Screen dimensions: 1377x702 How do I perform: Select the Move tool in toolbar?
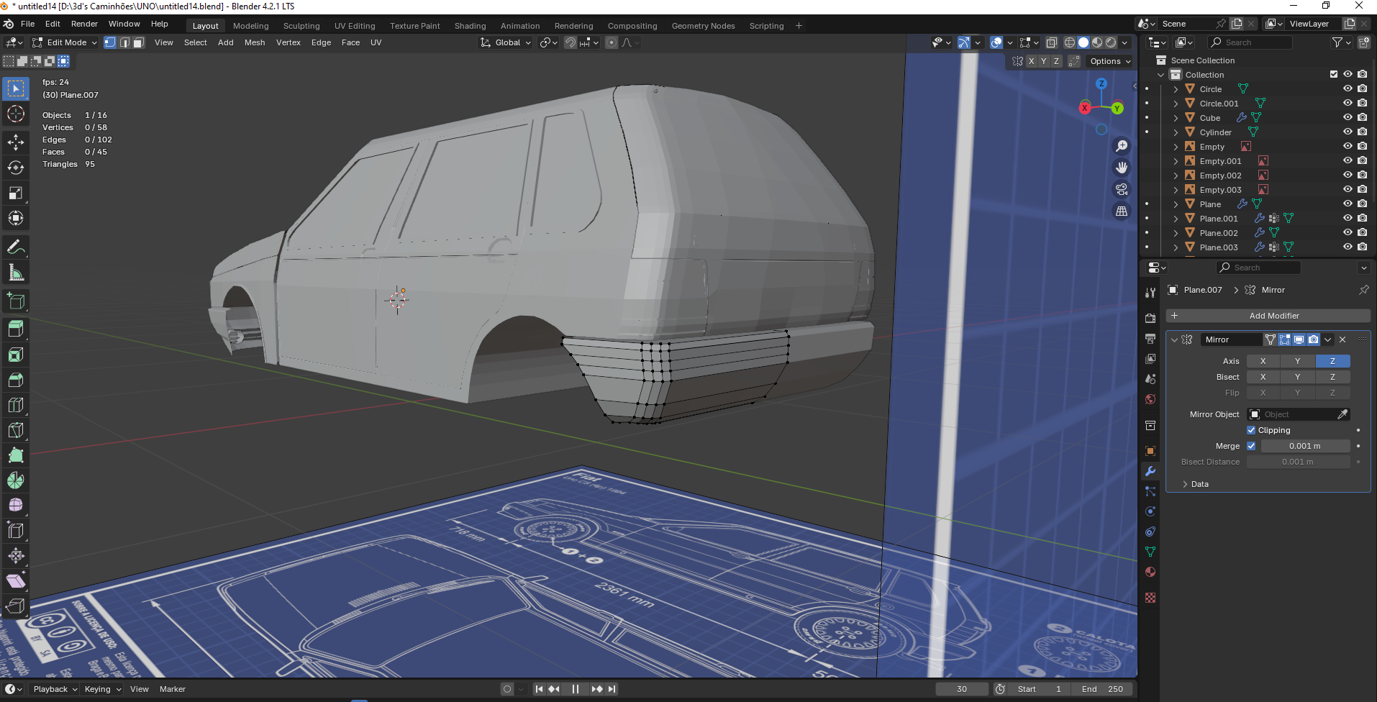[16, 142]
